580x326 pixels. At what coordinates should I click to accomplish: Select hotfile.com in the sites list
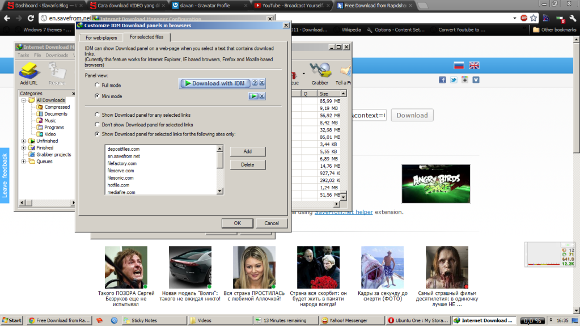click(x=118, y=185)
